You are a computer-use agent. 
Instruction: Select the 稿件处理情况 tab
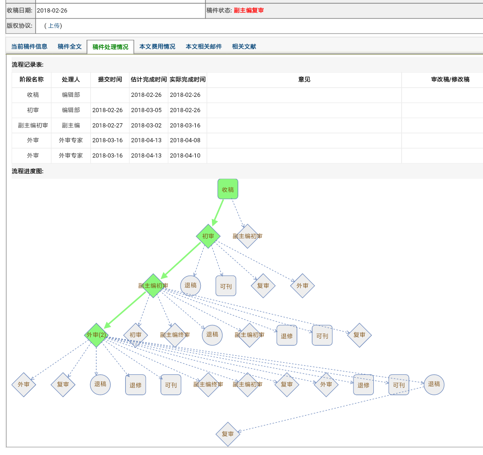click(110, 47)
